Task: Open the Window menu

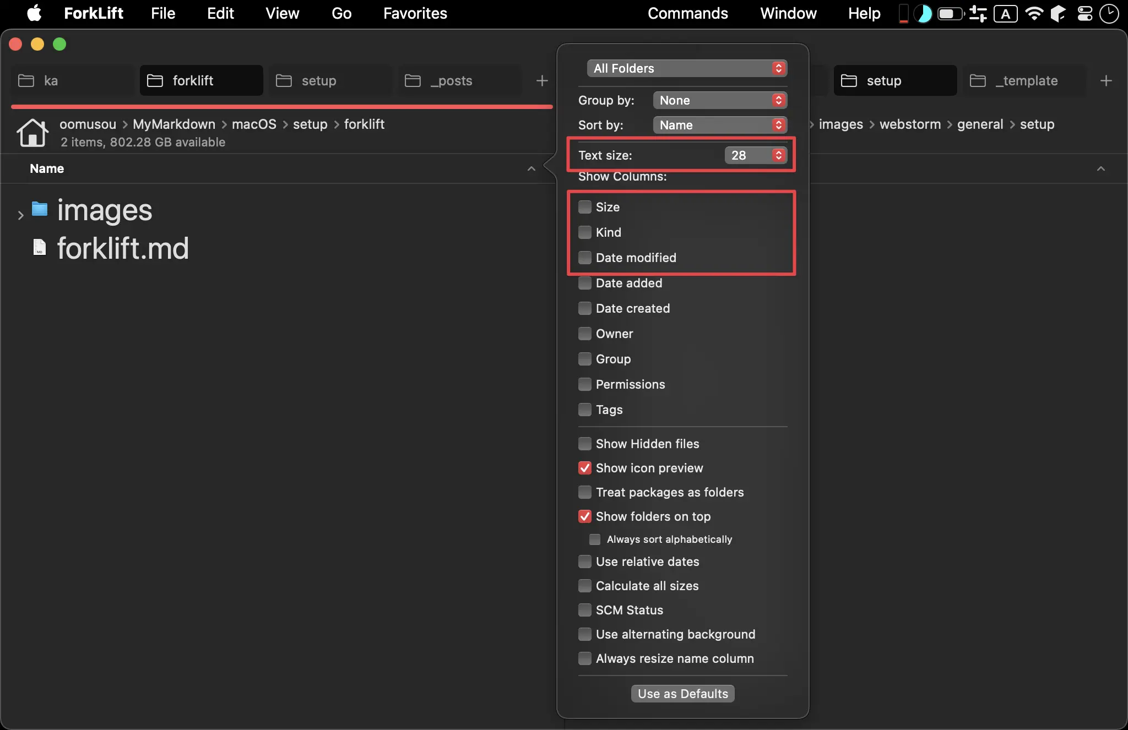Action: [789, 13]
